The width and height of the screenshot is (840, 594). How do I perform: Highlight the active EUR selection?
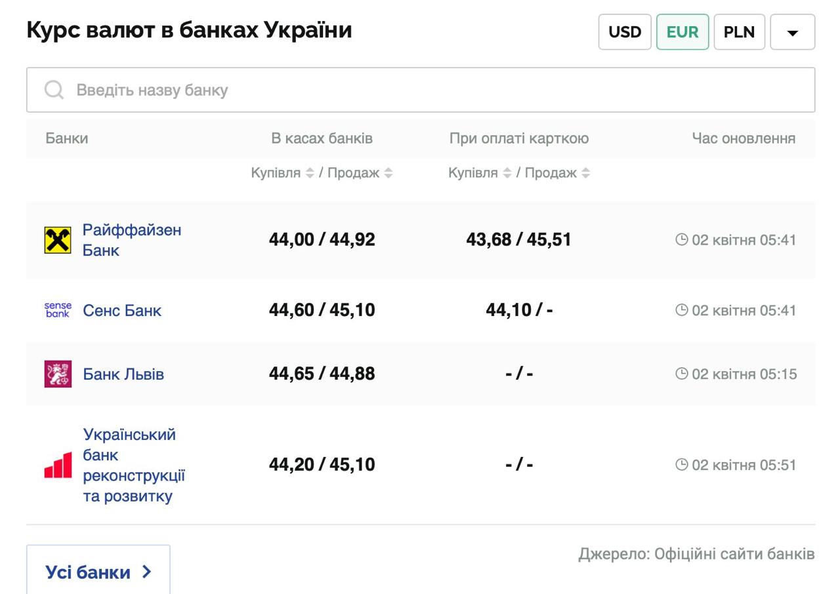click(x=682, y=31)
